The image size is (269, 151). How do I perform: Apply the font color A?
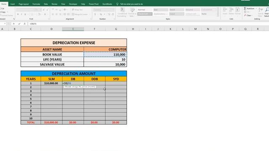tap(45, 14)
